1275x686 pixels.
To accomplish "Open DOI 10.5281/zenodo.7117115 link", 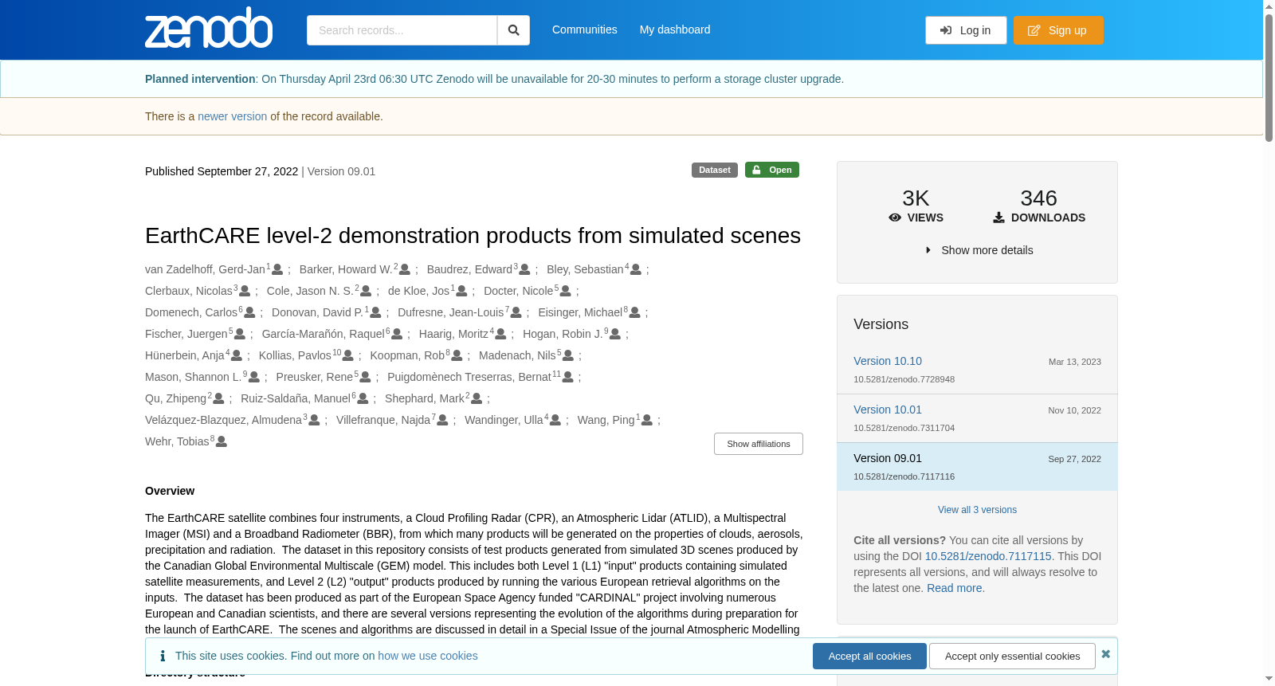I will point(988,556).
